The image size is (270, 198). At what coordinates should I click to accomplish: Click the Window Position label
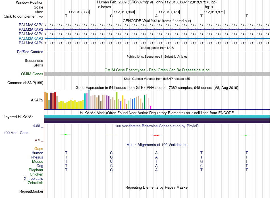[30, 2]
